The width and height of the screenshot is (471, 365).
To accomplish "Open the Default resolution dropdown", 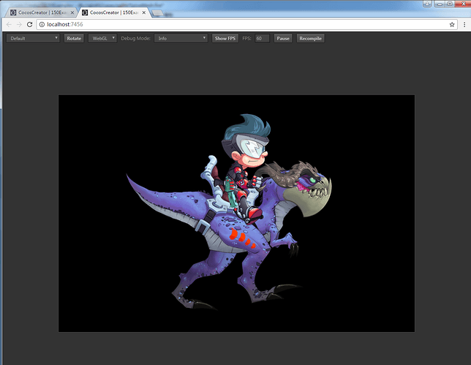I will [33, 38].
